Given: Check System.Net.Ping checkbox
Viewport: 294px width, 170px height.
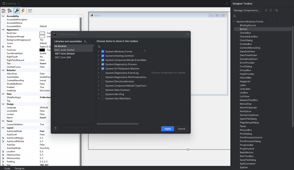Looking at the screenshot, I should pos(103,94).
